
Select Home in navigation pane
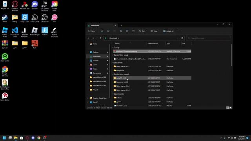(94, 44)
